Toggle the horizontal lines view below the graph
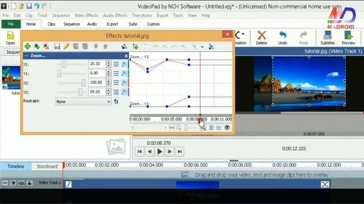This screenshot has width=364, height=204. click(x=218, y=127)
